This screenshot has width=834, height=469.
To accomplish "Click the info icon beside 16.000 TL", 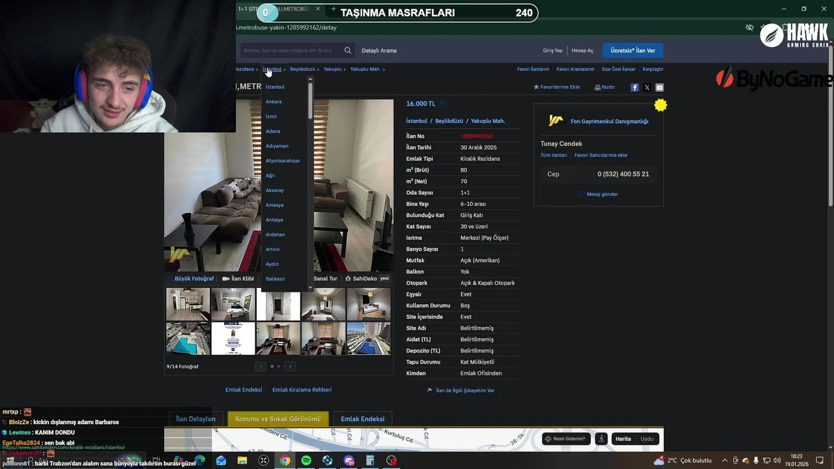I will tap(443, 104).
